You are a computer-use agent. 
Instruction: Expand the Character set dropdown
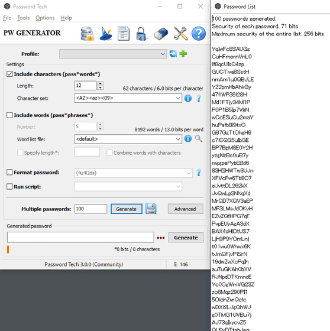coord(178,98)
